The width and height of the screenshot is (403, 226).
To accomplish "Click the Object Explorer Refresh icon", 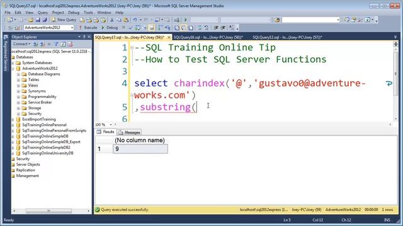I will 63,44.
